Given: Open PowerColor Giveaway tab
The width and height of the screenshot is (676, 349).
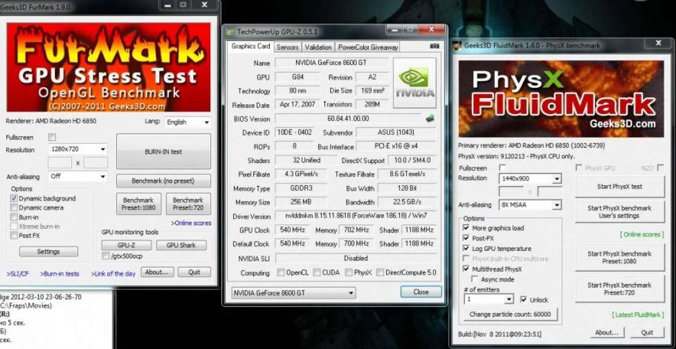Looking at the screenshot, I should click(x=367, y=47).
